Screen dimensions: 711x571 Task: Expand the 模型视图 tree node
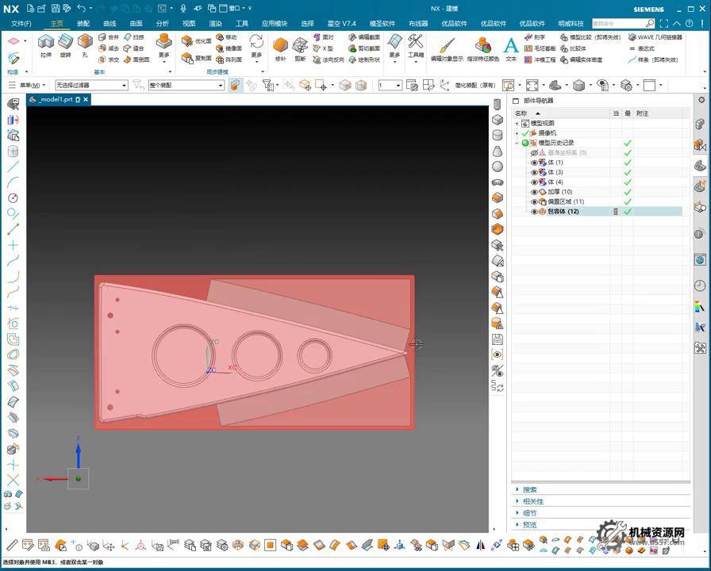point(517,124)
